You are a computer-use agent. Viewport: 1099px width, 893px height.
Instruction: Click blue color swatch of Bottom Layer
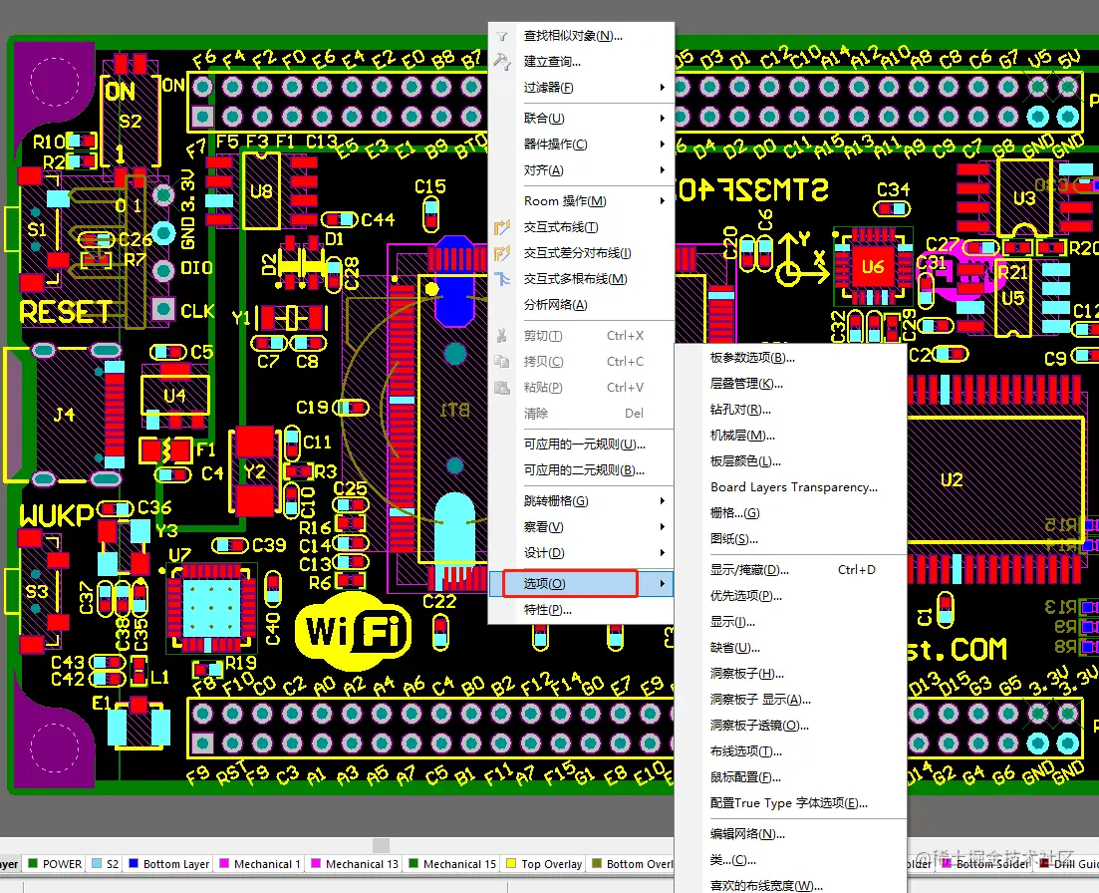coord(134,863)
